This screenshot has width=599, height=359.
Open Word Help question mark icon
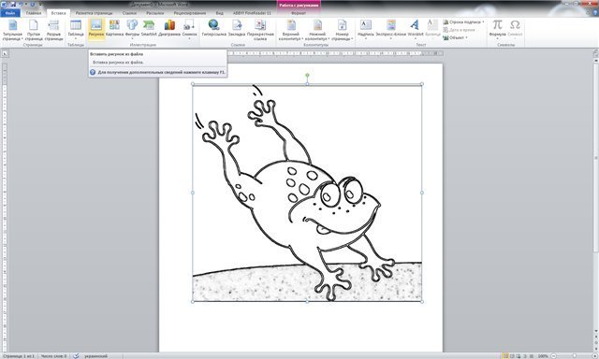pyautogui.click(x=595, y=13)
